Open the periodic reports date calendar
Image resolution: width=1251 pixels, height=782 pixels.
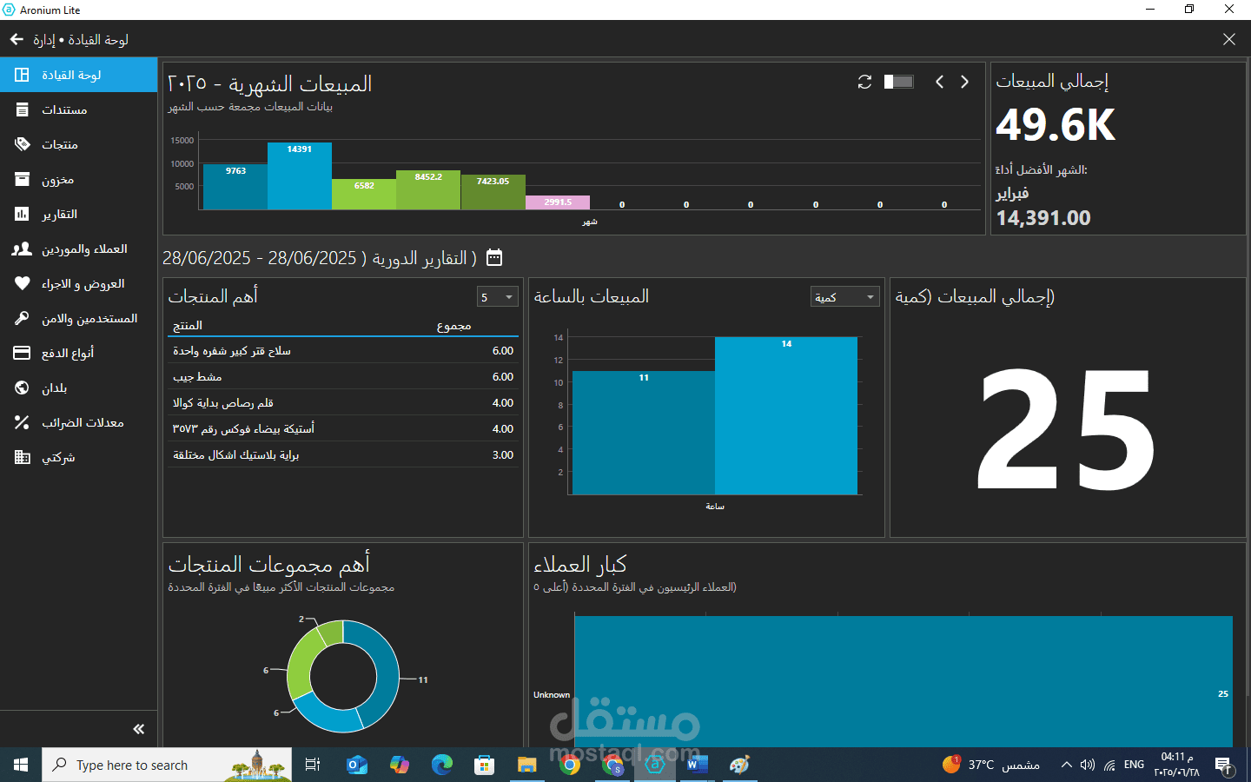(494, 257)
